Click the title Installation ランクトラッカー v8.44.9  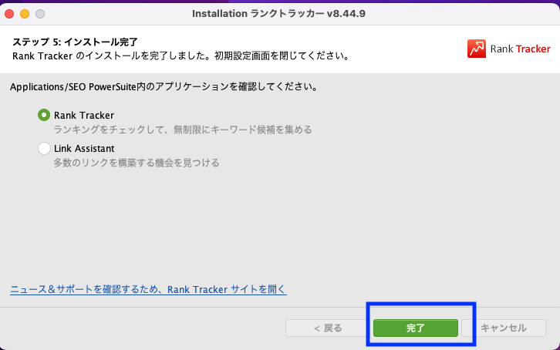278,14
